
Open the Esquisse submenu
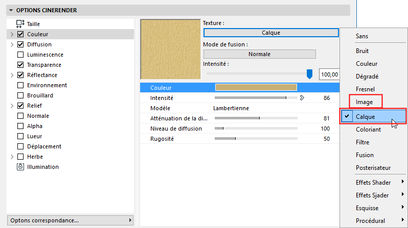373,208
